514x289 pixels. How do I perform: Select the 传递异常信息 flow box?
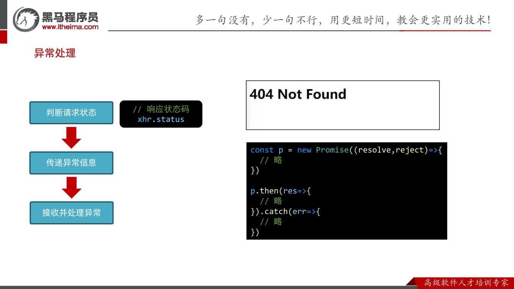pos(72,163)
